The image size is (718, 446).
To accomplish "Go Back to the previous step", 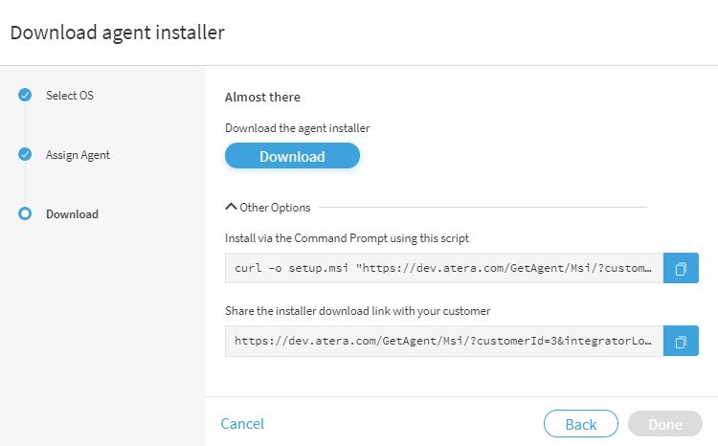I will click(x=581, y=424).
